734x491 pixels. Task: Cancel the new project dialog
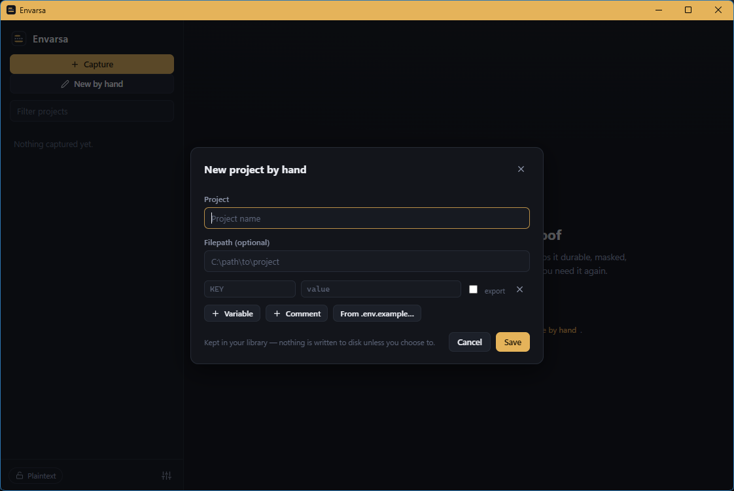tap(469, 342)
